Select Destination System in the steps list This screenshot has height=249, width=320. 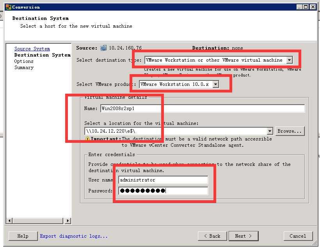(x=42, y=55)
